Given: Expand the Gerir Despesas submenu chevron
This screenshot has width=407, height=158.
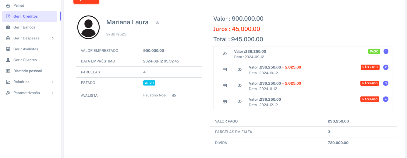Looking at the screenshot, I should pos(53,38).
